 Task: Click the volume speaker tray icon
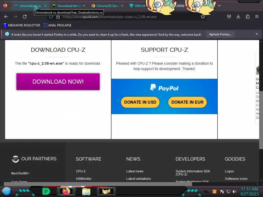(234, 191)
